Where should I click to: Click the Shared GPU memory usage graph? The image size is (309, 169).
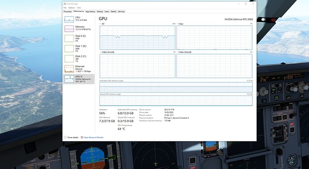(x=176, y=100)
